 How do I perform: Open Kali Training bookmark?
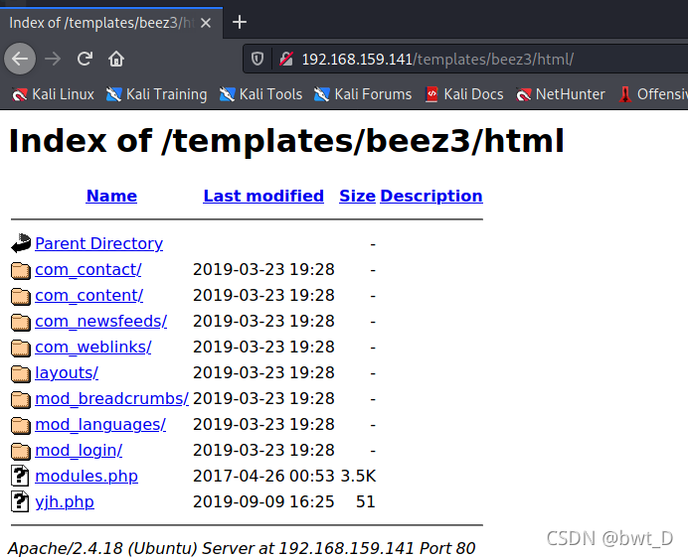157,94
